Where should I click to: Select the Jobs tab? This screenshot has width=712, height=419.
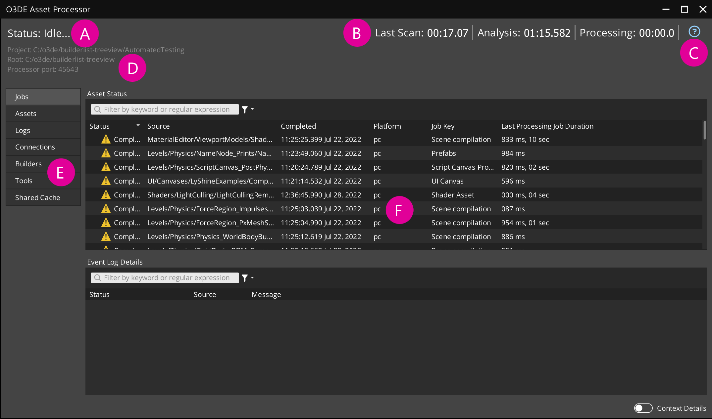coord(43,97)
